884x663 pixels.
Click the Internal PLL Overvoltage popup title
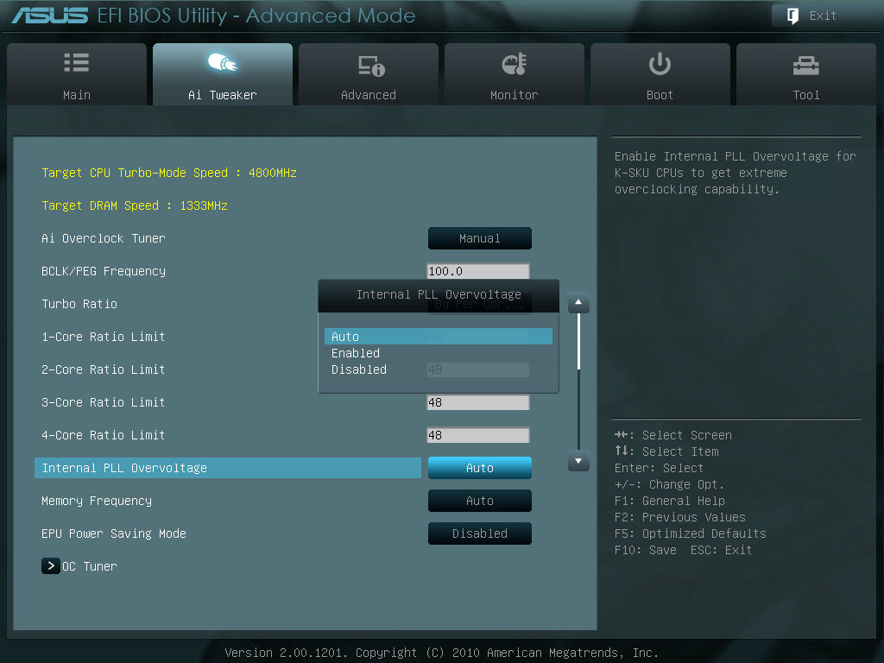click(439, 294)
